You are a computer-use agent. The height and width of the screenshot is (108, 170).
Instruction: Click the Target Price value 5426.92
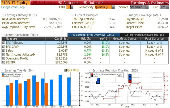click(163, 27)
